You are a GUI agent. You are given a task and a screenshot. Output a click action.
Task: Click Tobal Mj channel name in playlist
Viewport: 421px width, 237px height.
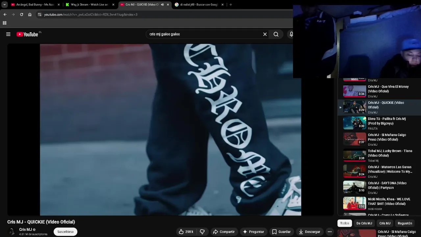click(373, 161)
